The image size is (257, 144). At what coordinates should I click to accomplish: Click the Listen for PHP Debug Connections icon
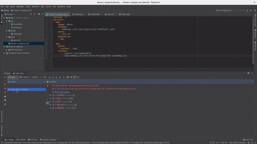coord(247,10)
